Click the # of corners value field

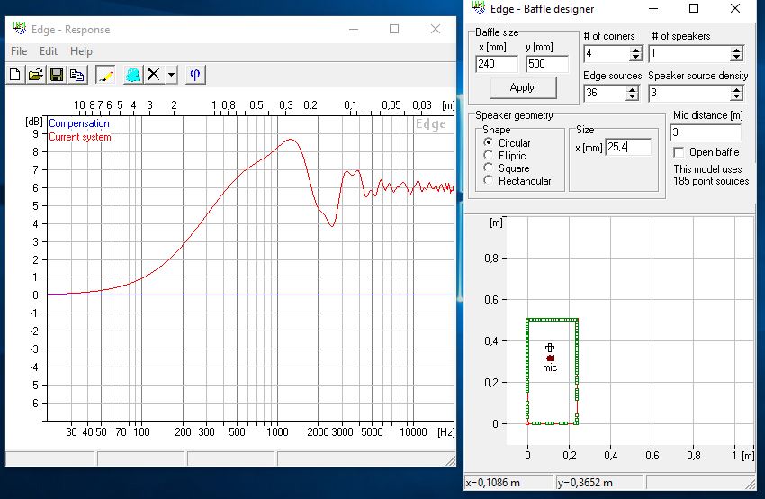coord(607,53)
